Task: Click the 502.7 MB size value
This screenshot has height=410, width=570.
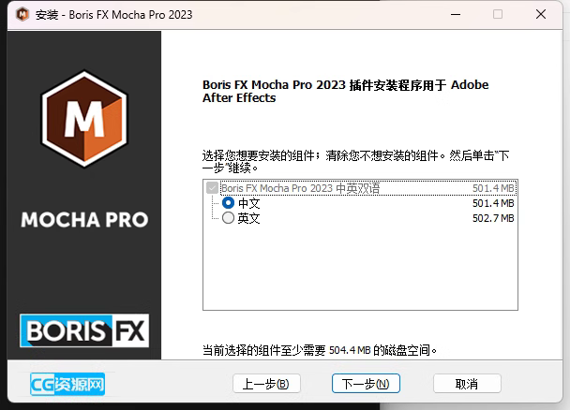Action: click(x=493, y=218)
